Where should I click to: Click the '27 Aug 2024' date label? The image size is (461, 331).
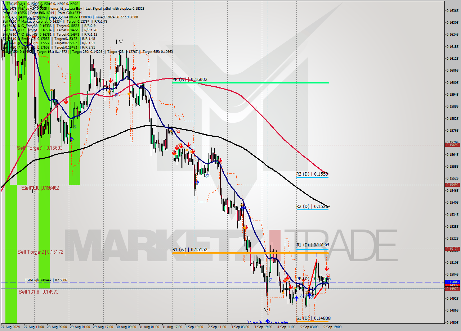[x=10, y=327]
